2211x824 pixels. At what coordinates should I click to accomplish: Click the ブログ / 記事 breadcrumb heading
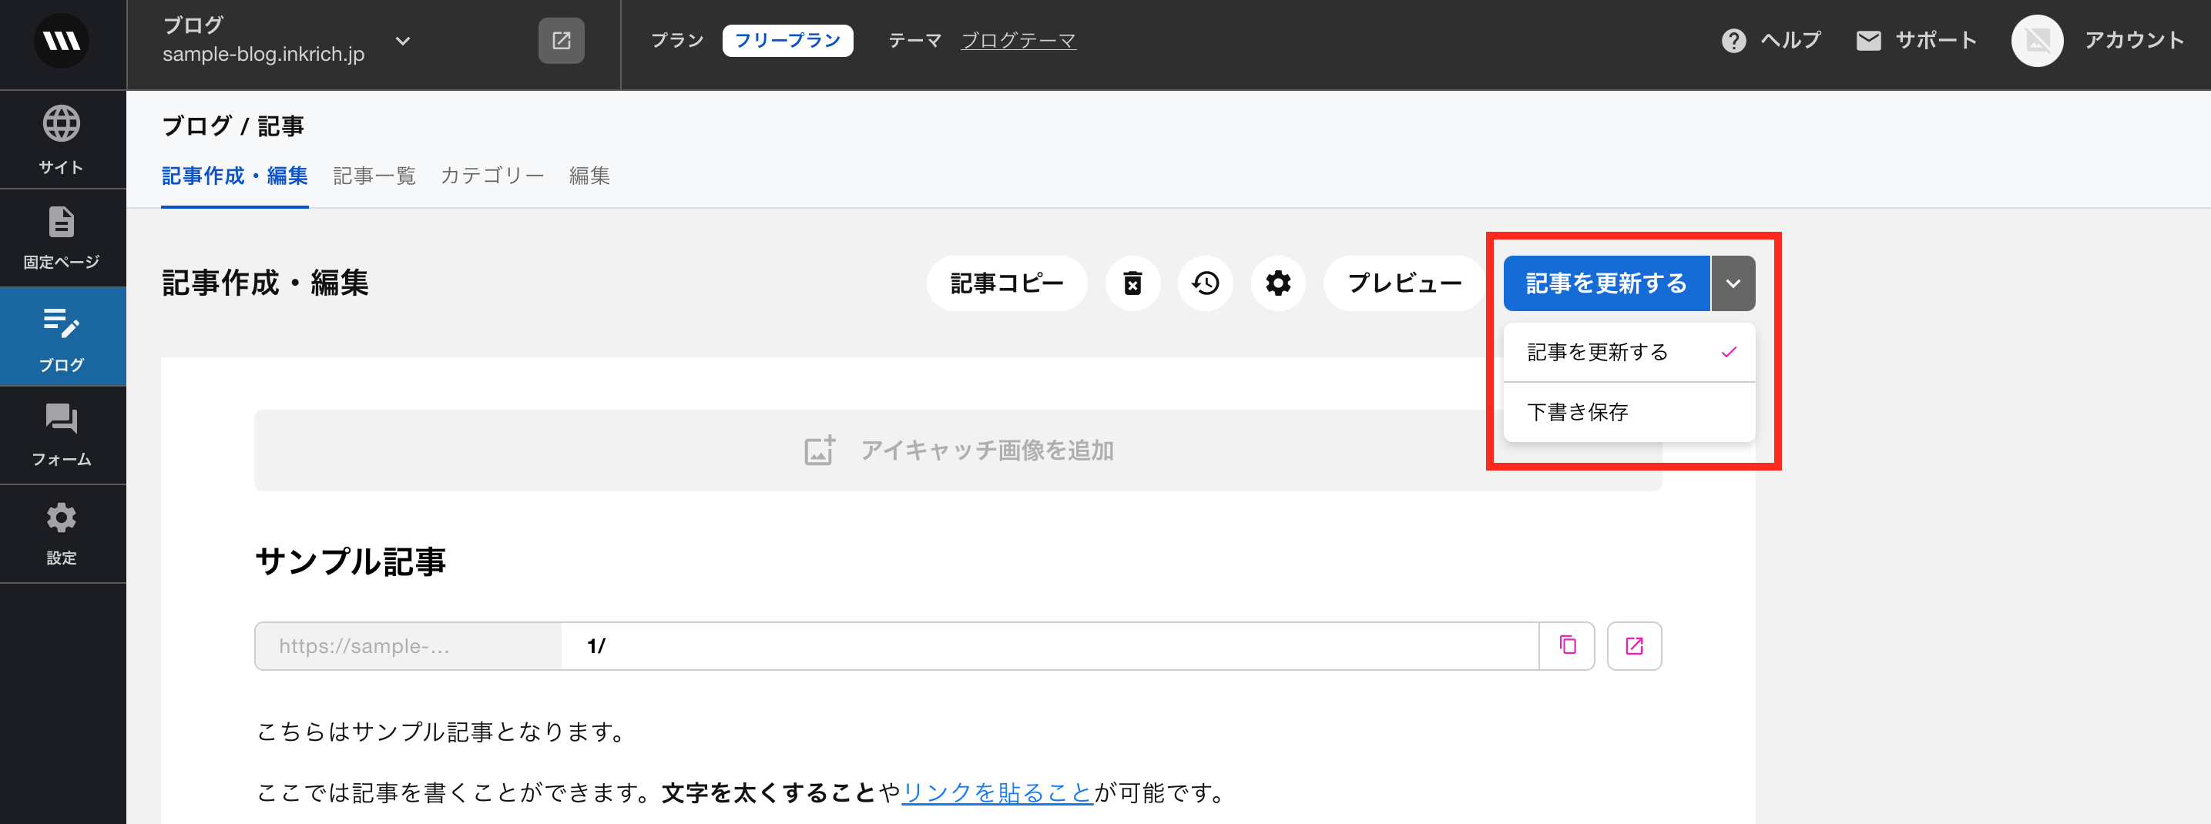tap(233, 126)
